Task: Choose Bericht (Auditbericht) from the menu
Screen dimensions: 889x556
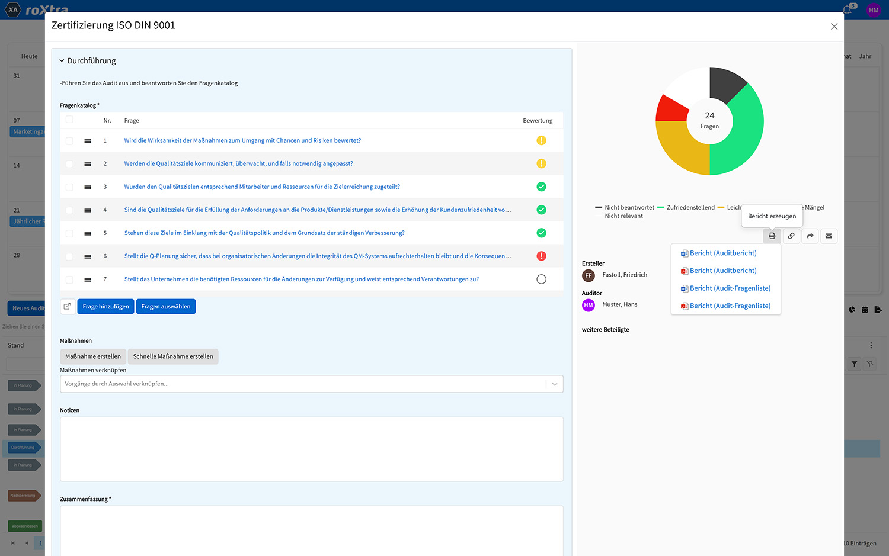Action: point(723,253)
